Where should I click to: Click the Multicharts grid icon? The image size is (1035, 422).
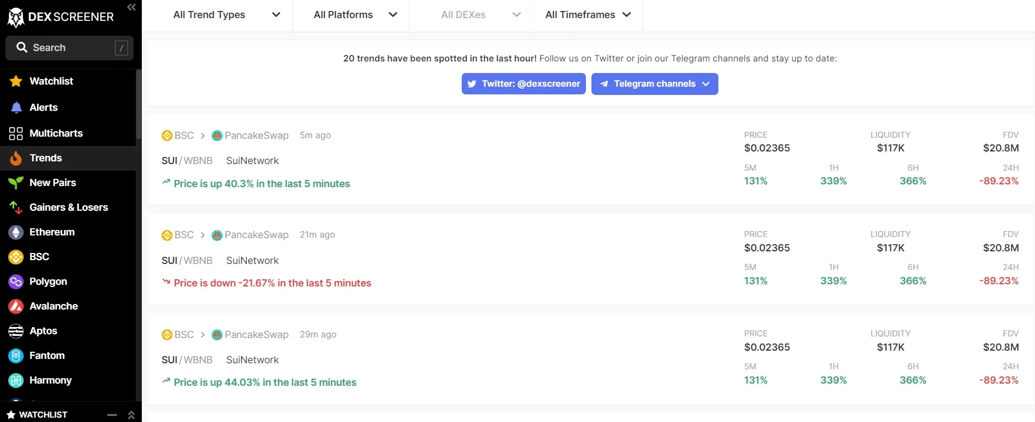pyautogui.click(x=16, y=133)
